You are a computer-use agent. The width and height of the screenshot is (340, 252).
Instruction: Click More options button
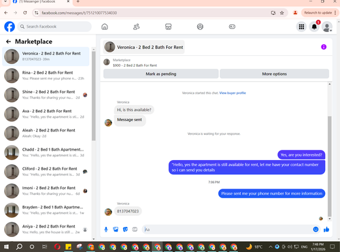click(274, 74)
